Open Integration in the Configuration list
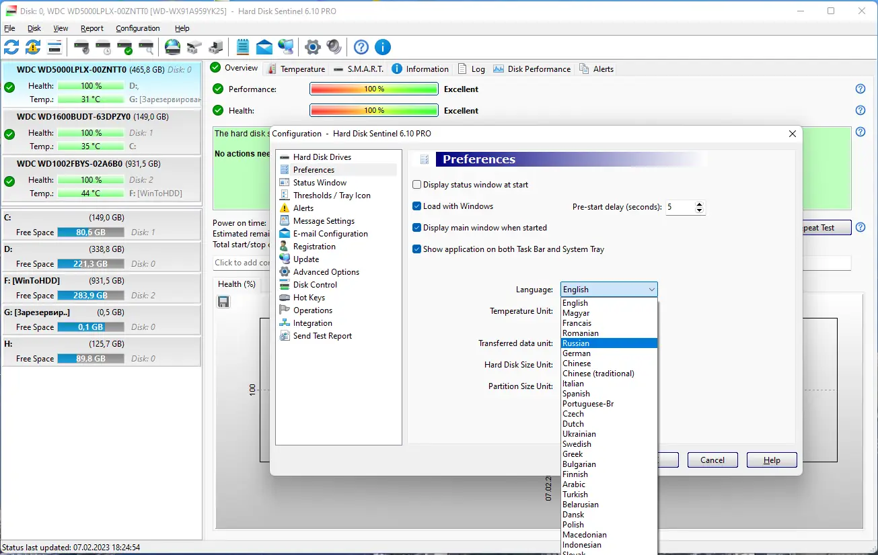This screenshot has width=878, height=555. 313,323
